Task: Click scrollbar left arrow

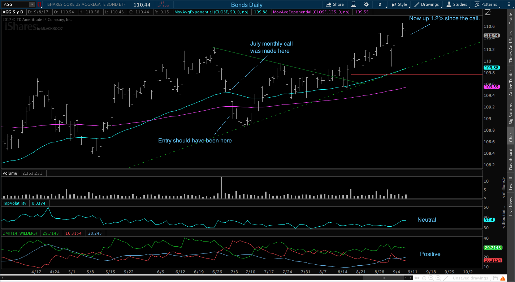Action: point(406,278)
